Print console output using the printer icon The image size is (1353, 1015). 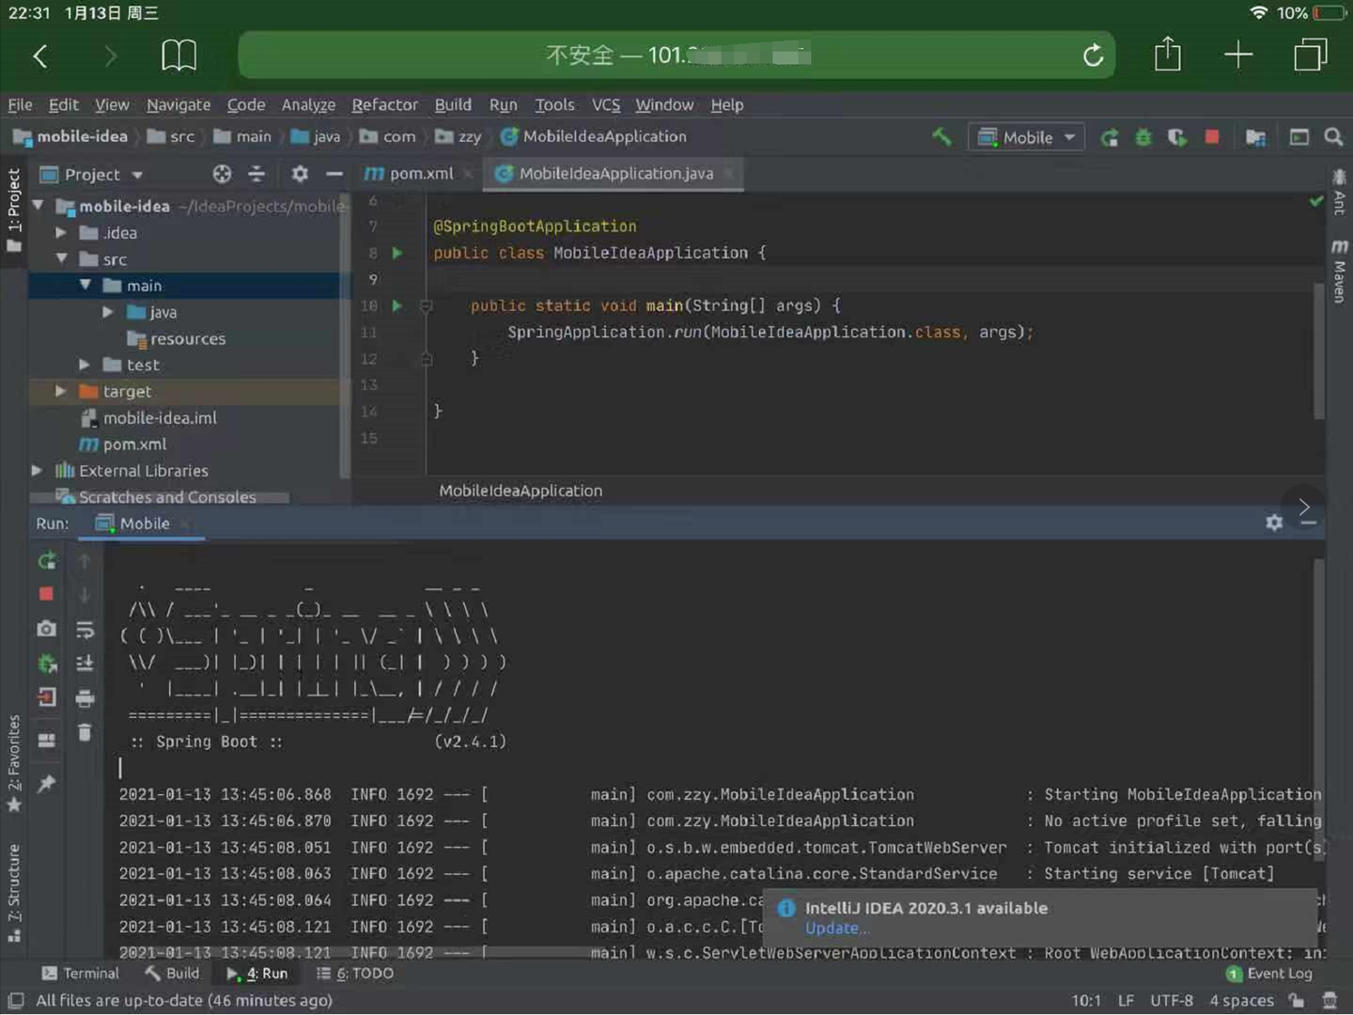[85, 697]
